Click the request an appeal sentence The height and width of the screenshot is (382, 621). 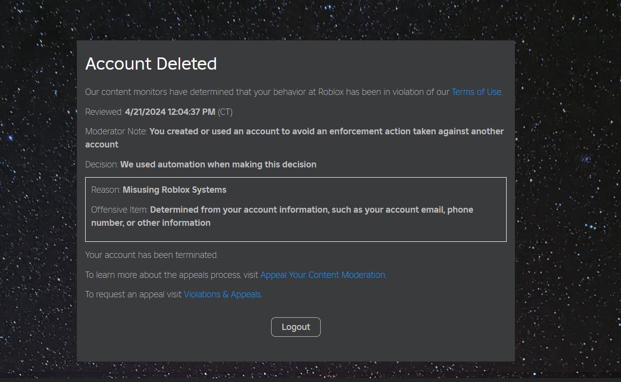click(134, 294)
